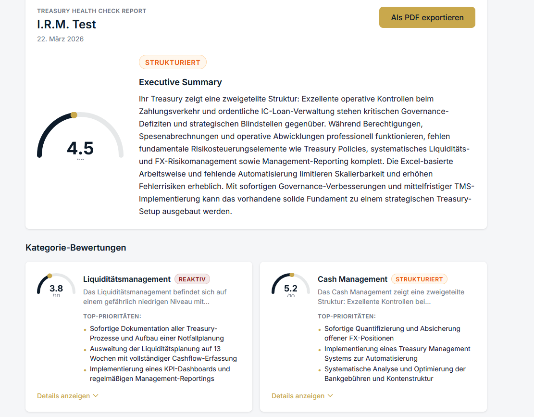The height and width of the screenshot is (417, 534).
Task: Select the Executive Summary heading
Action: coord(180,82)
